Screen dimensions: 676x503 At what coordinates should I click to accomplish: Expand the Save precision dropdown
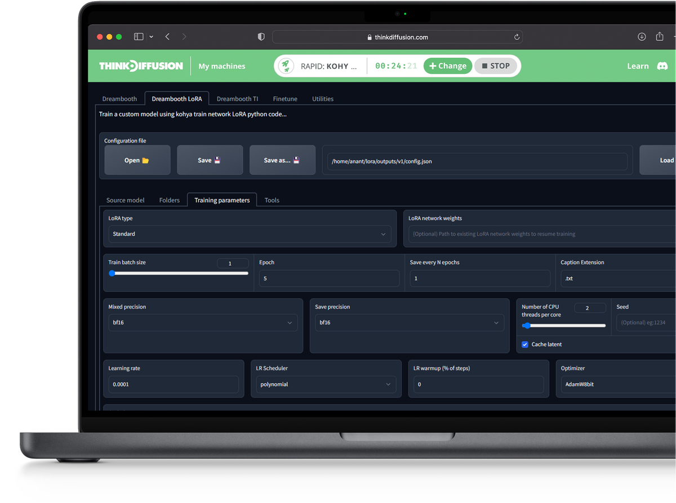(409, 323)
